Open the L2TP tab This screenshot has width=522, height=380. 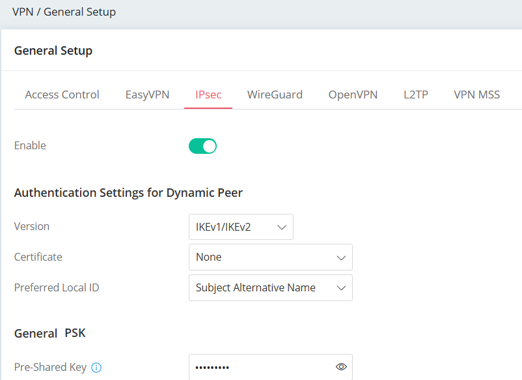pyautogui.click(x=415, y=95)
